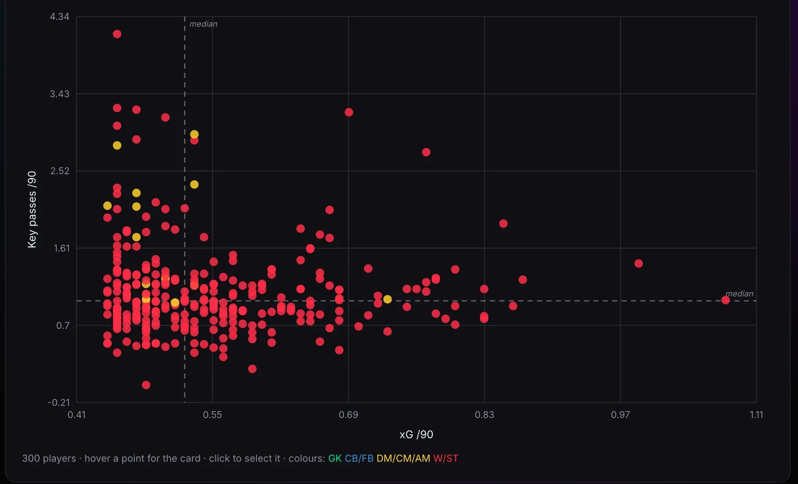The image size is (798, 484).
Task: Click red point near xG 0.67, key passes 2.06
Action: pos(329,210)
